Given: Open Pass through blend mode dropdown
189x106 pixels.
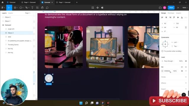Looking at the screenshot, I should pyautogui.click(x=169, y=61).
